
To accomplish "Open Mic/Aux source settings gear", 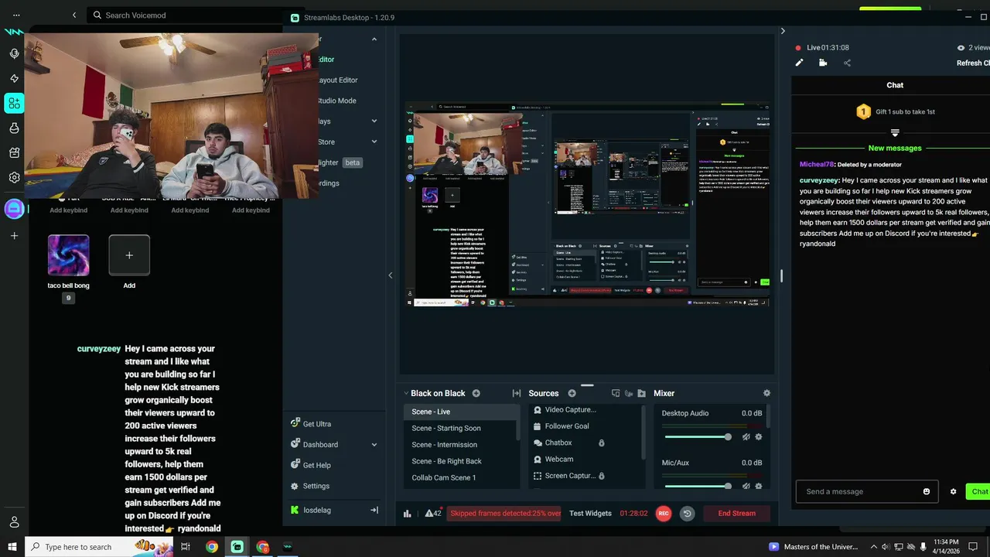I will [759, 487].
